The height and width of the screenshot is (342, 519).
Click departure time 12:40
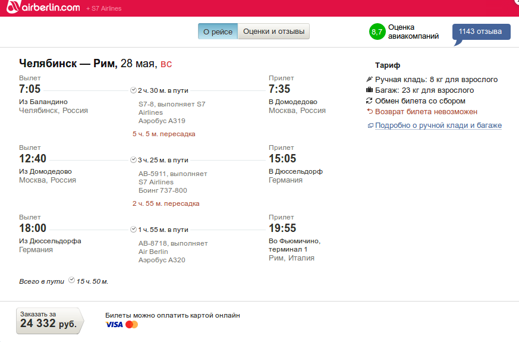[33, 158]
